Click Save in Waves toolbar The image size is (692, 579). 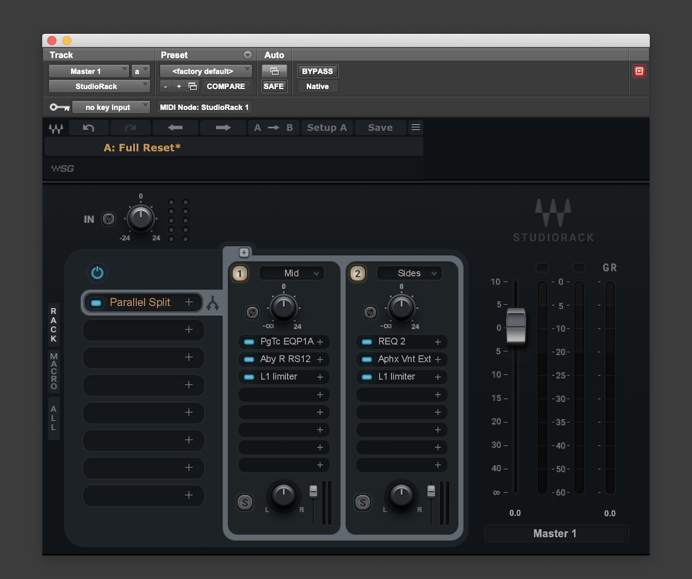[381, 128]
